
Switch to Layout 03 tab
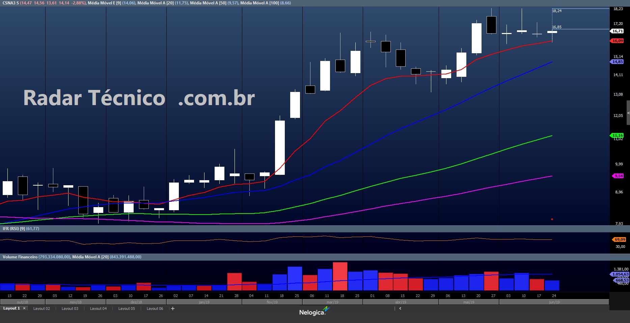[x=70, y=309]
